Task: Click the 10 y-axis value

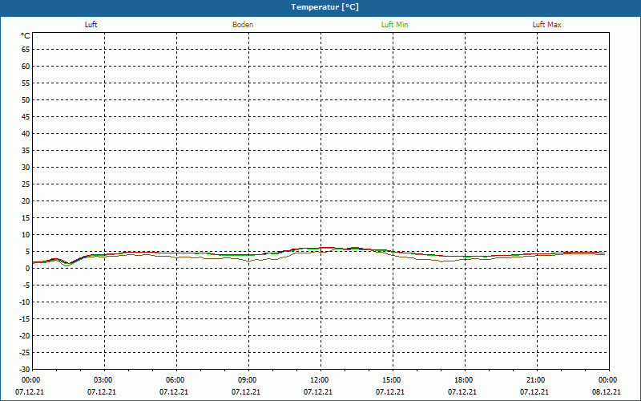Action: [26, 235]
